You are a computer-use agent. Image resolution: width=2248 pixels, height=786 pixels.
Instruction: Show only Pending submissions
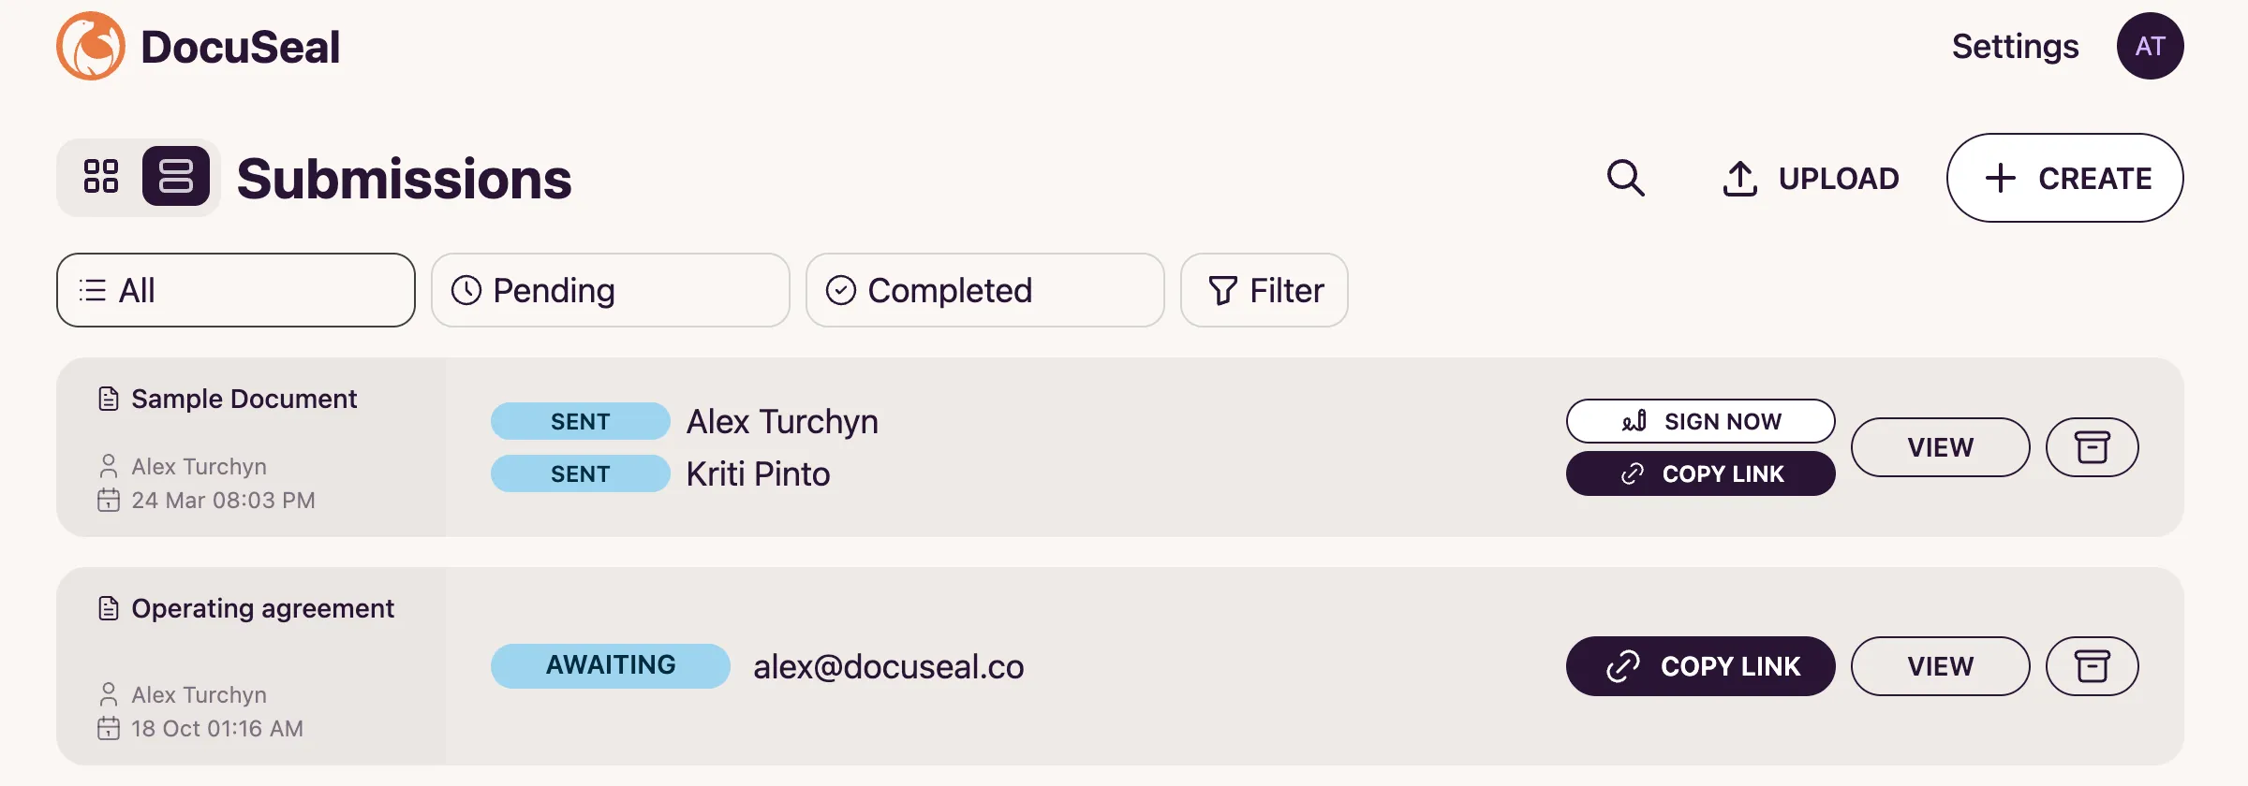tap(610, 290)
